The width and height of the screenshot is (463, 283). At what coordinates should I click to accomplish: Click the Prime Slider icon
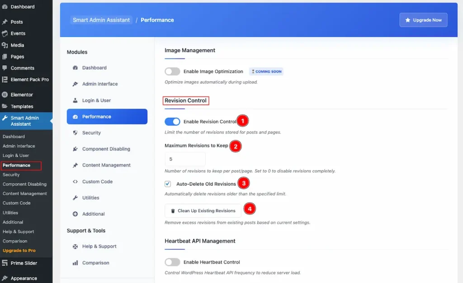5,263
